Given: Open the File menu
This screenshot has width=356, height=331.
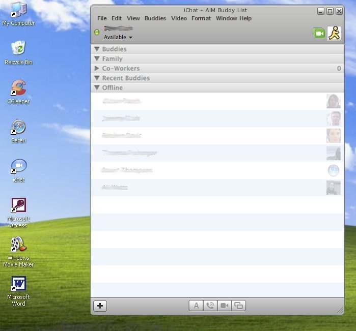Looking at the screenshot, I should pos(102,18).
